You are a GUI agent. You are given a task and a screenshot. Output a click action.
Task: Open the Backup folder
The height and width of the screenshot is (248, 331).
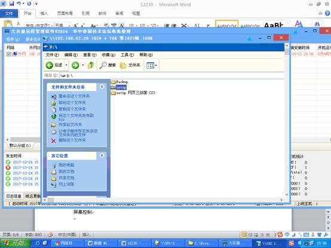click(x=119, y=82)
